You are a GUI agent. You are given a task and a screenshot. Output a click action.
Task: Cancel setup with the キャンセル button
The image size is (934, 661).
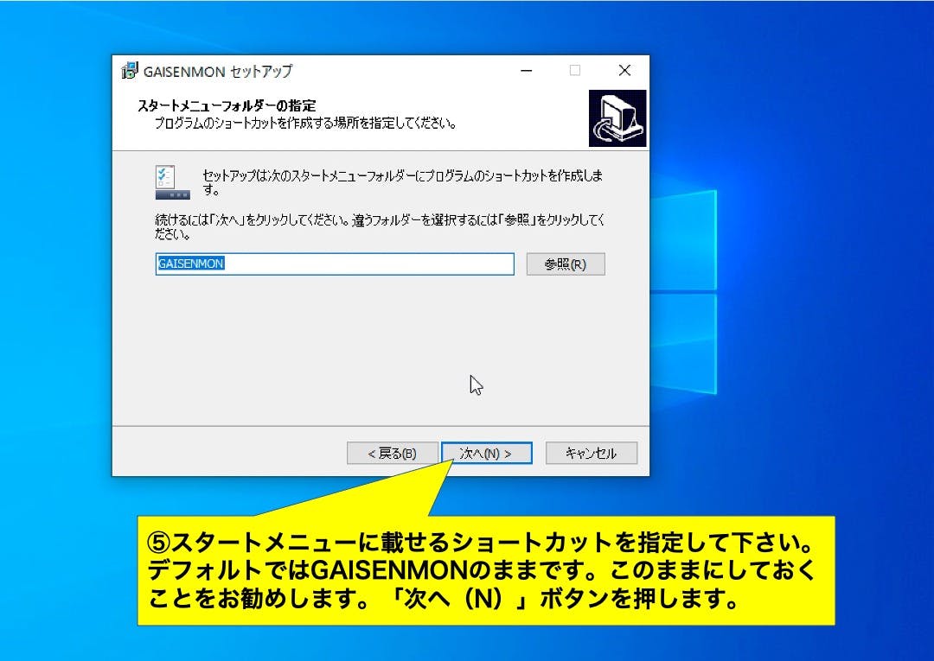(x=591, y=454)
